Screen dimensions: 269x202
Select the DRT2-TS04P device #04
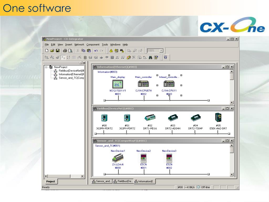click(x=195, y=118)
